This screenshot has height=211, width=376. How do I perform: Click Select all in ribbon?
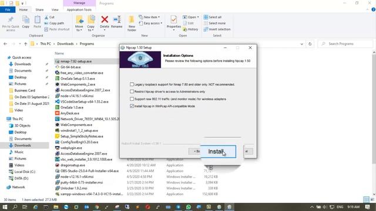click(213, 17)
